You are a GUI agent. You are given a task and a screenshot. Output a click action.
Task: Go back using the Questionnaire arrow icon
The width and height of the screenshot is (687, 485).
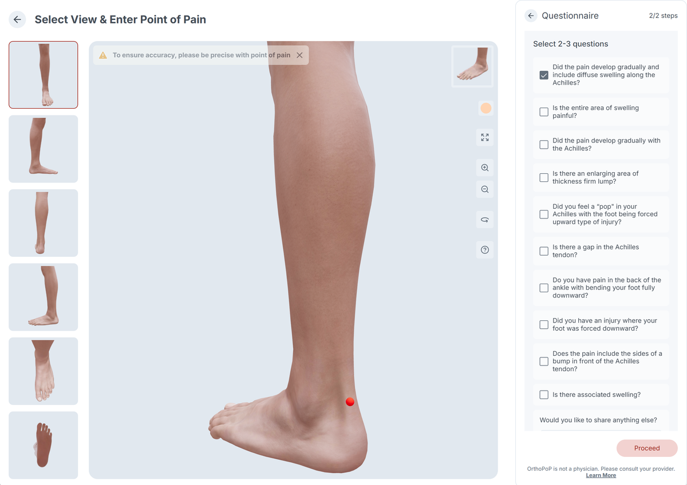531,16
